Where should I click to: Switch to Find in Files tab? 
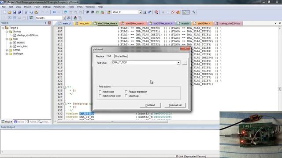click(x=121, y=56)
